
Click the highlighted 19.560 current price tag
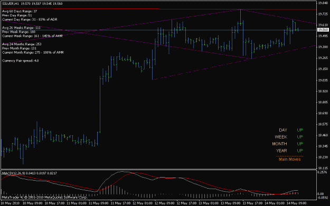click(323, 30)
